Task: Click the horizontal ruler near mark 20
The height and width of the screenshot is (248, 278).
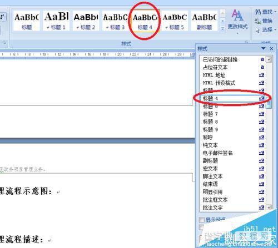Action: tap(120, 54)
